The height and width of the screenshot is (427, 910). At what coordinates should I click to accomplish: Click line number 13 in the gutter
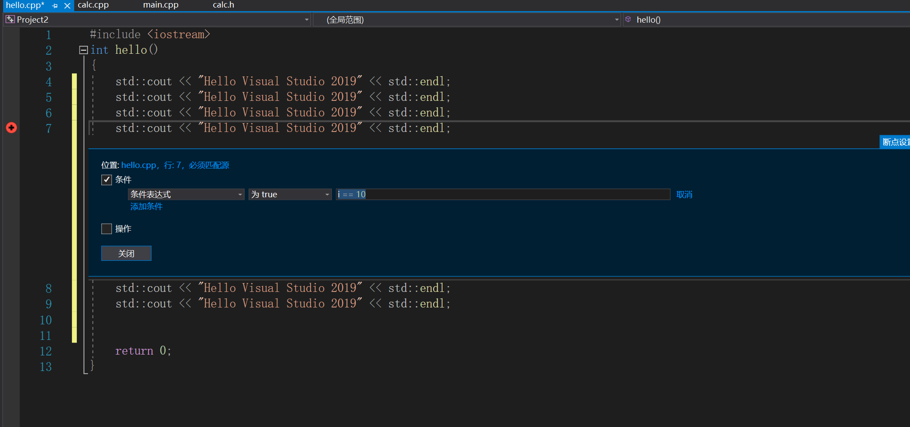[x=46, y=367]
